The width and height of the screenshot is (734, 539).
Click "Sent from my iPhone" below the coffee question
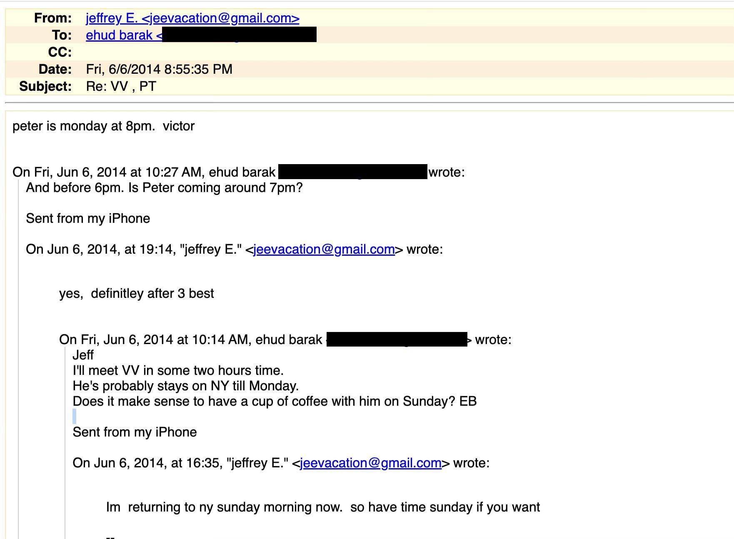click(135, 432)
